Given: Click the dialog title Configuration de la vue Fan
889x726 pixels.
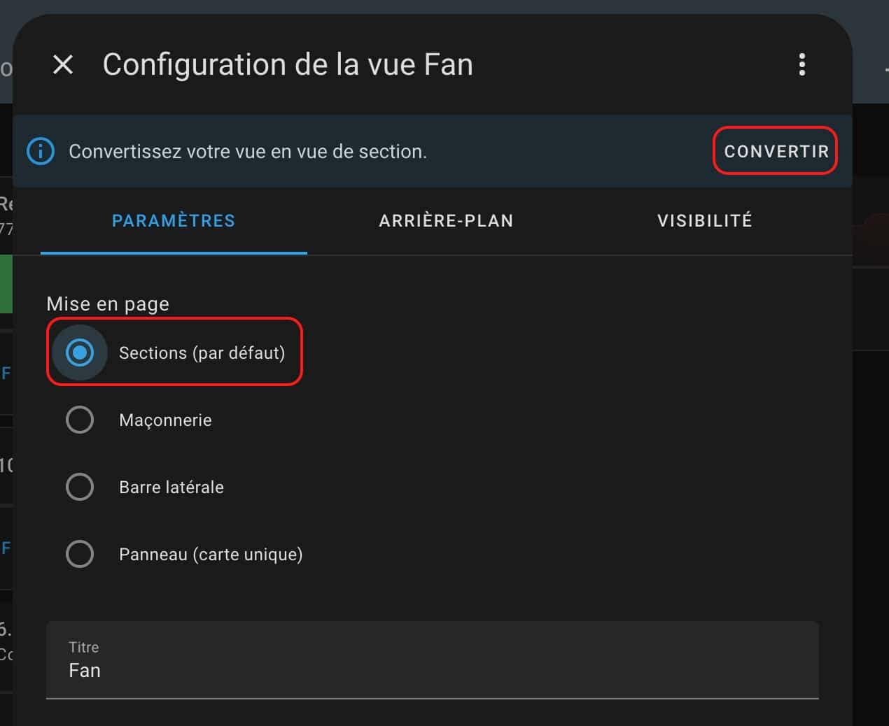Looking at the screenshot, I should (x=288, y=64).
